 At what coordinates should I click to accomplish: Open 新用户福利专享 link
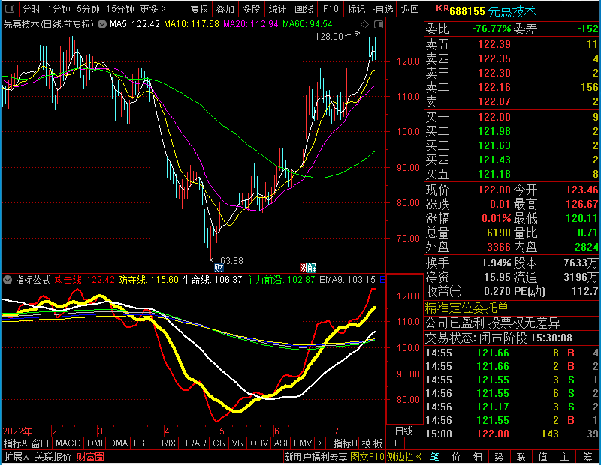pyautogui.click(x=316, y=457)
